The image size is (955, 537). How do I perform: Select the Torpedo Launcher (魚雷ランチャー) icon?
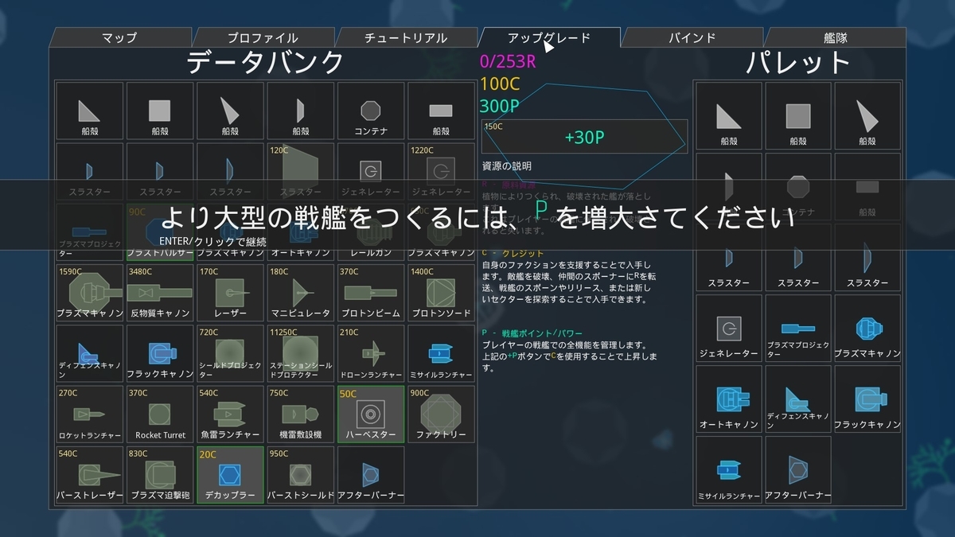tap(229, 411)
